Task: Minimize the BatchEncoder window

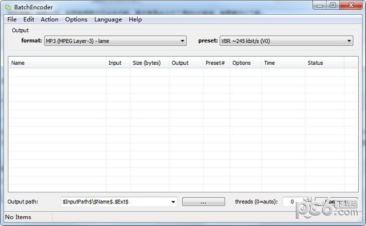Action: coord(320,5)
